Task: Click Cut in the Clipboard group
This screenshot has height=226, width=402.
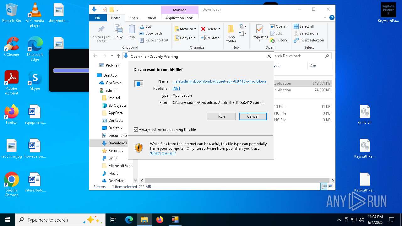Action: 146,26
